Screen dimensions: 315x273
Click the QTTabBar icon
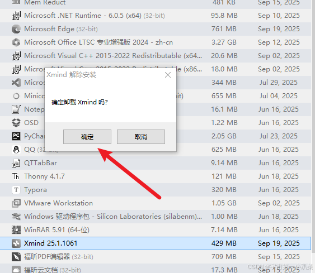coord(16,163)
